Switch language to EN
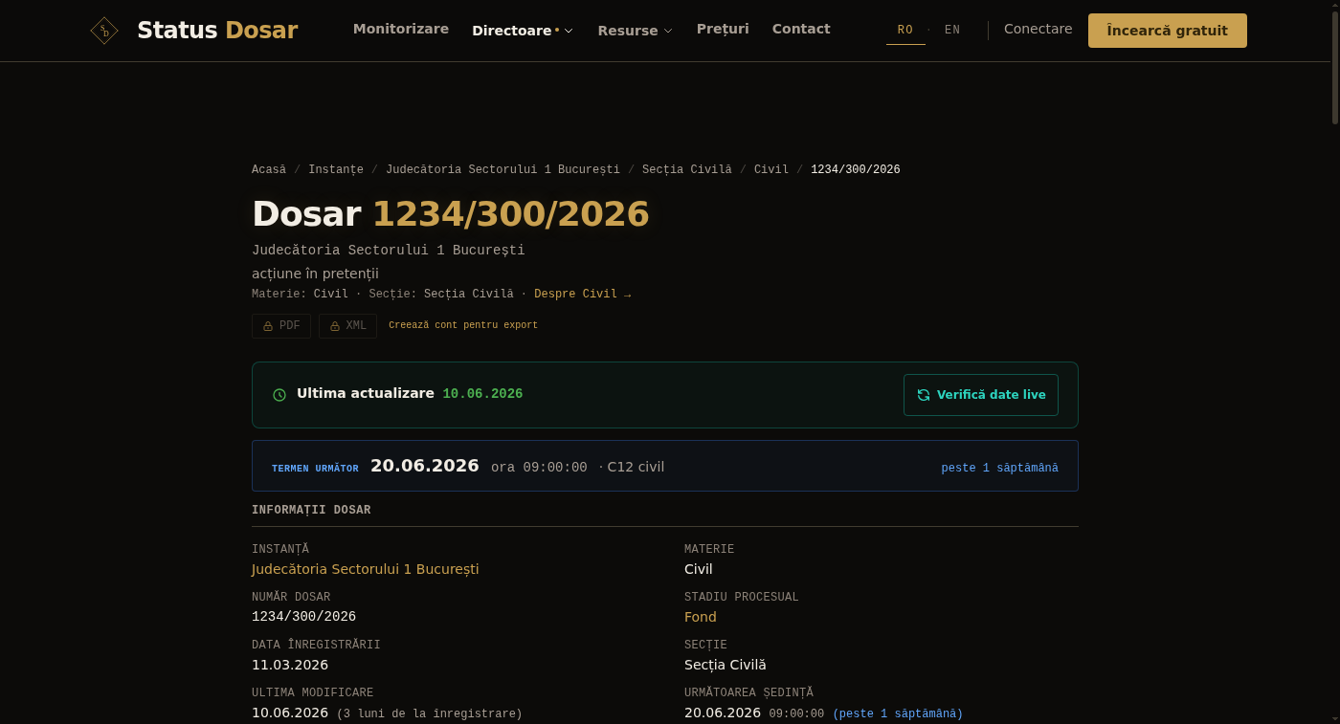Viewport: 1340px width, 724px height. coord(952,30)
